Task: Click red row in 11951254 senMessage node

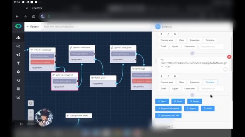Action: coord(42,62)
